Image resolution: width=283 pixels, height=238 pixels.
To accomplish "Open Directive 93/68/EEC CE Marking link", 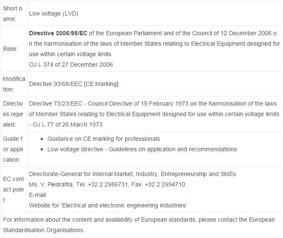I will pos(73,84).
